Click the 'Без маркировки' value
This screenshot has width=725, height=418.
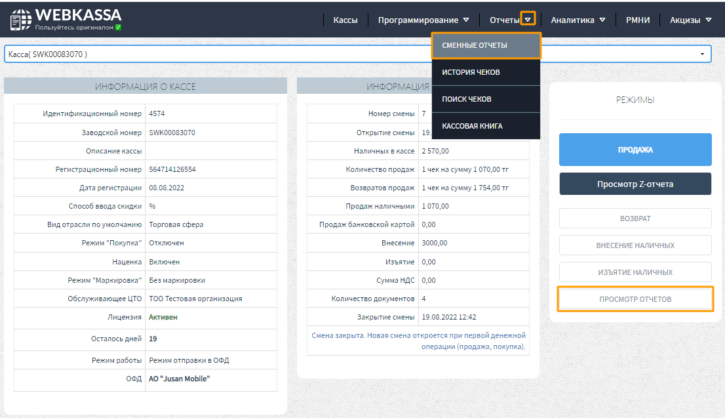click(x=177, y=280)
